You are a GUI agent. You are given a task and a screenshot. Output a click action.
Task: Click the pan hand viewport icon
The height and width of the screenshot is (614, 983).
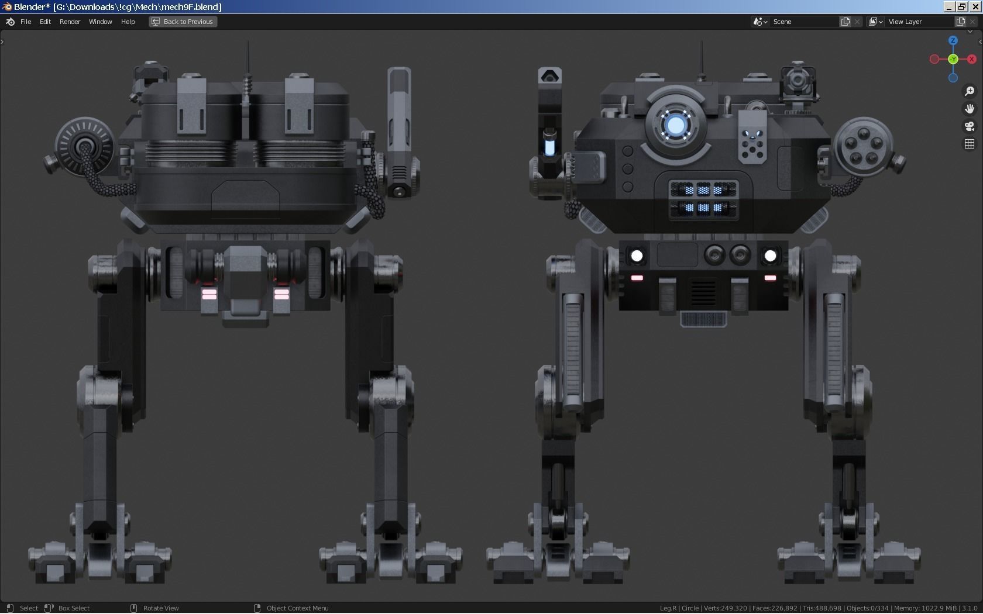click(x=970, y=109)
